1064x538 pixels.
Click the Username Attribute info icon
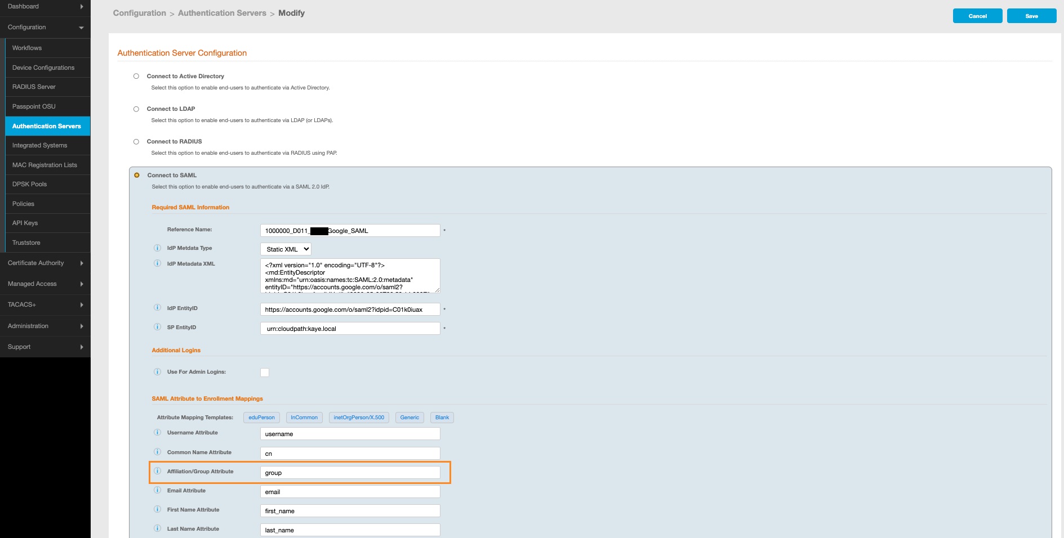coord(157,433)
